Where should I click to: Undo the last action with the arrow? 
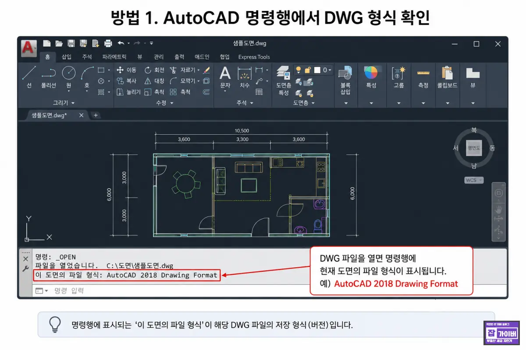pyautogui.click(x=121, y=43)
